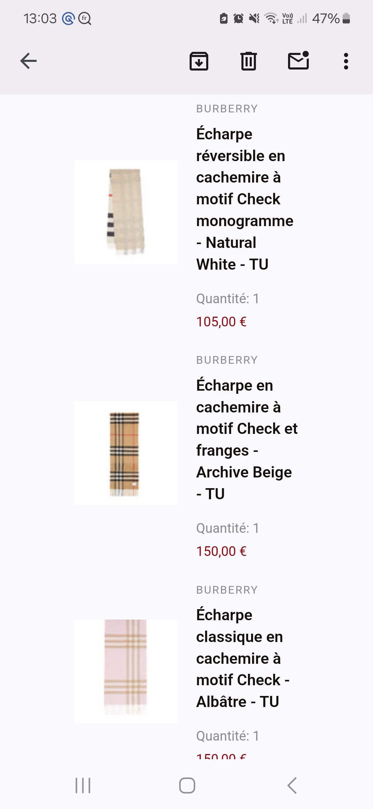Open the three-dot overflow menu
373x809 pixels.
click(346, 61)
